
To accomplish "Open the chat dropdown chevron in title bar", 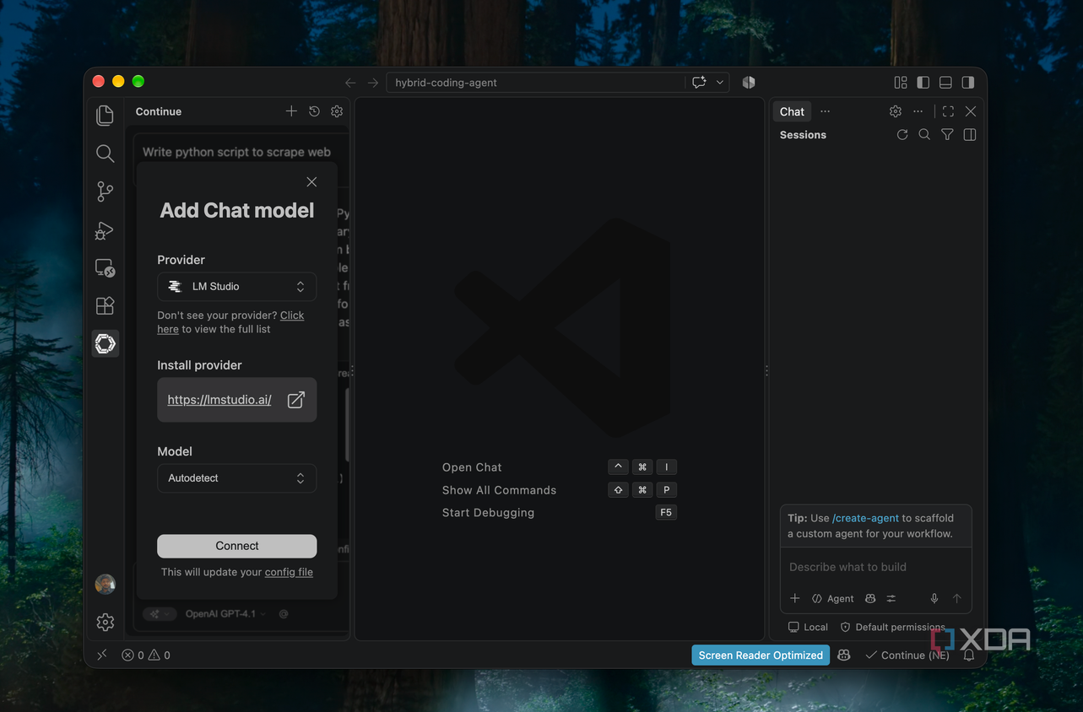I will tap(720, 83).
